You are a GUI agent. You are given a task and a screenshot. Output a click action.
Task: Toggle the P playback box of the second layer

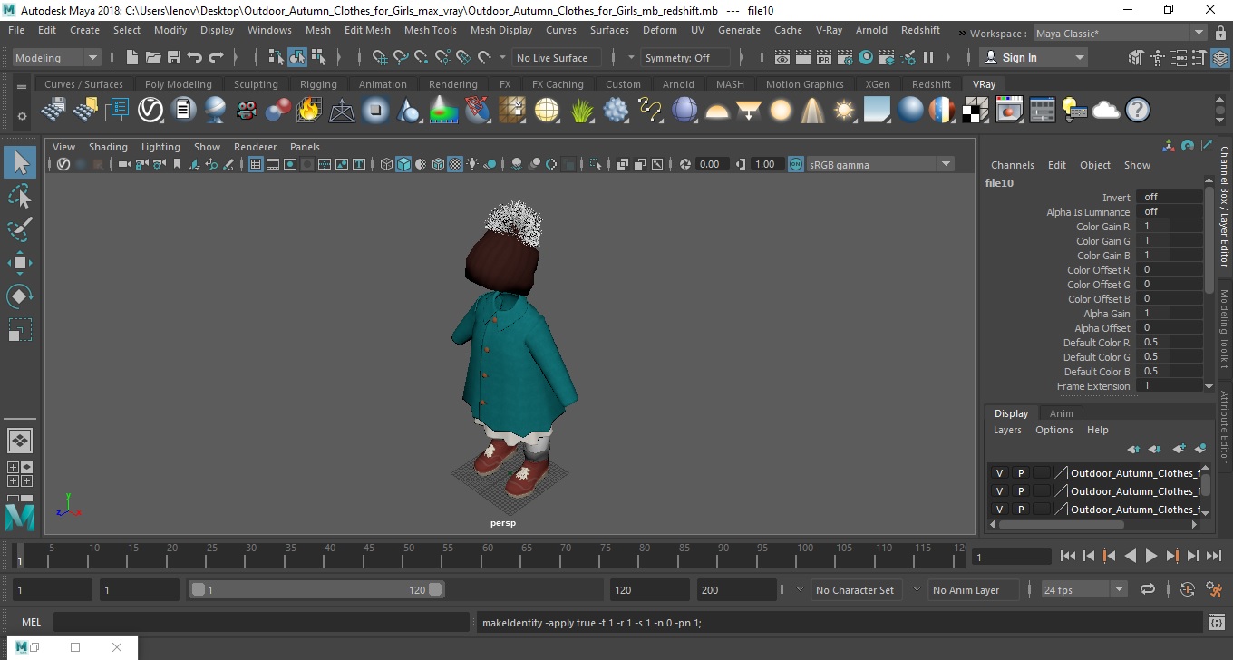[1020, 491]
